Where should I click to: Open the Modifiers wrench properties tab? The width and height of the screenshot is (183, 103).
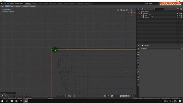coord(138,72)
